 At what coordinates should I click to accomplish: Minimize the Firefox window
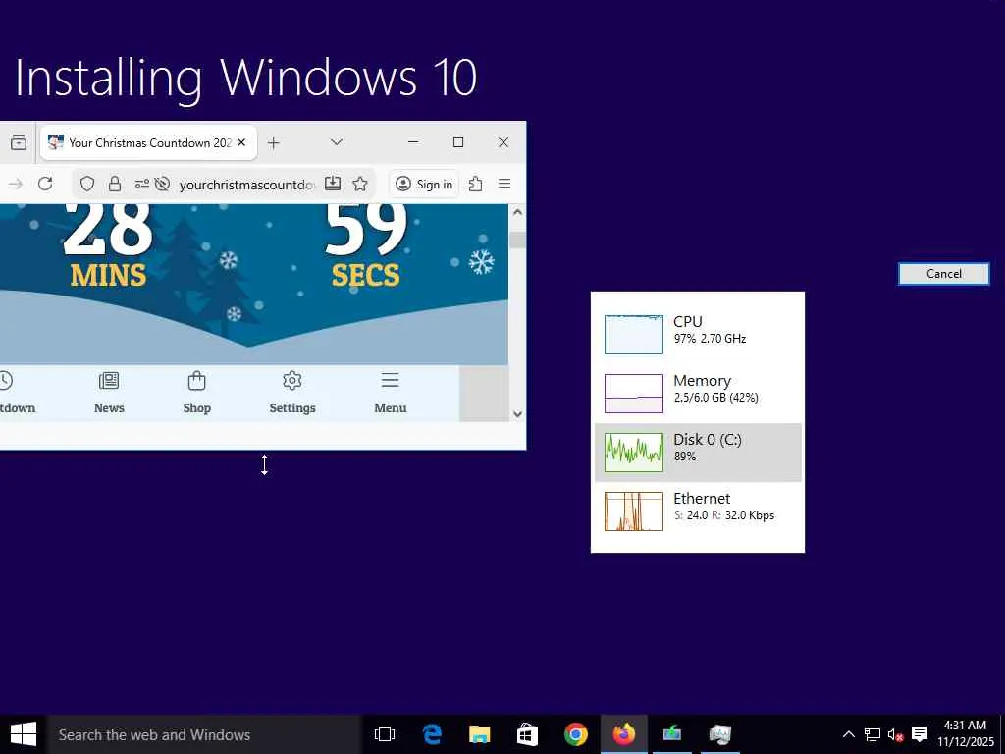tap(413, 142)
